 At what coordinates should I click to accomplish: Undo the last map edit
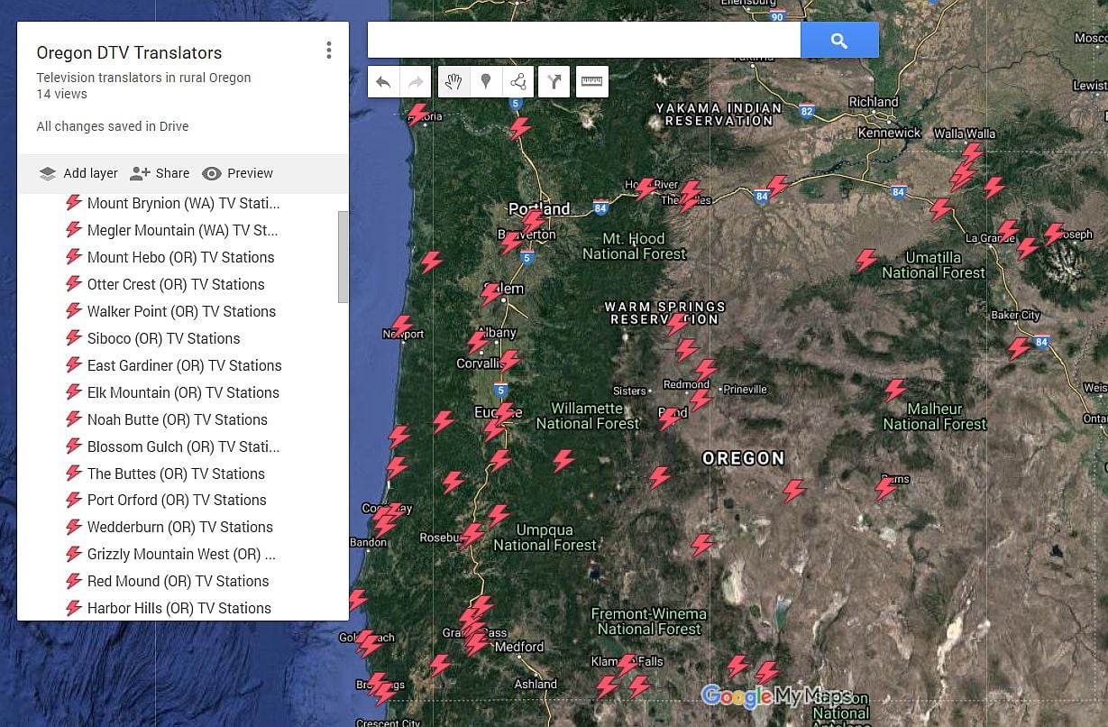click(x=383, y=82)
